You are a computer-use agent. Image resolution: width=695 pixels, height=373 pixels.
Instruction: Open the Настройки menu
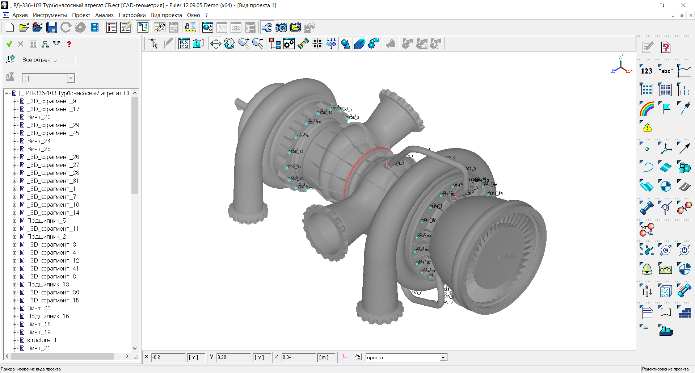[132, 15]
